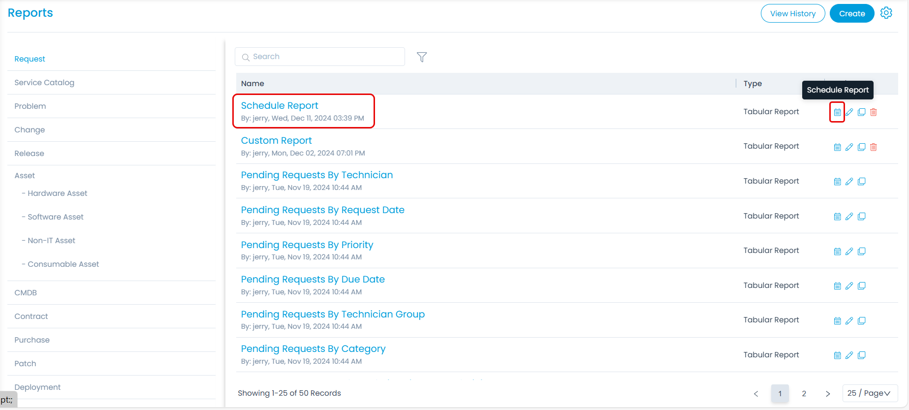Open the filter funnel icon next to search
Viewport: 909px width, 410px height.
(x=422, y=57)
